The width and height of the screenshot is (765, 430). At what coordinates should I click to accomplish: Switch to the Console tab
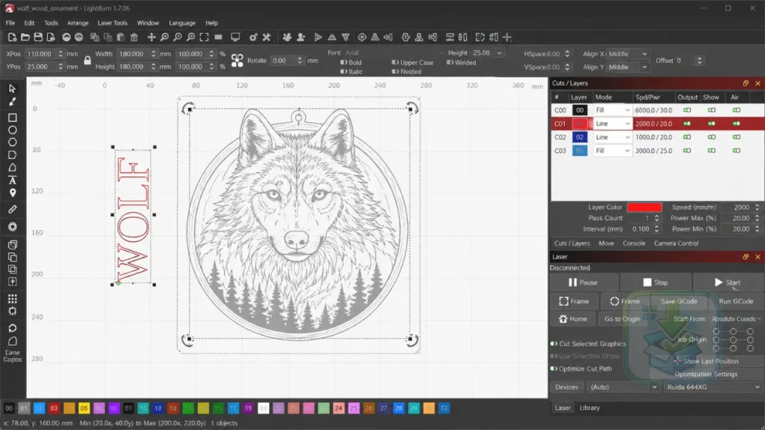pos(634,243)
